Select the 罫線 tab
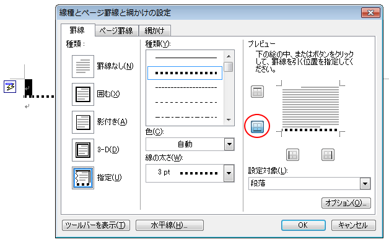 pos(77,30)
